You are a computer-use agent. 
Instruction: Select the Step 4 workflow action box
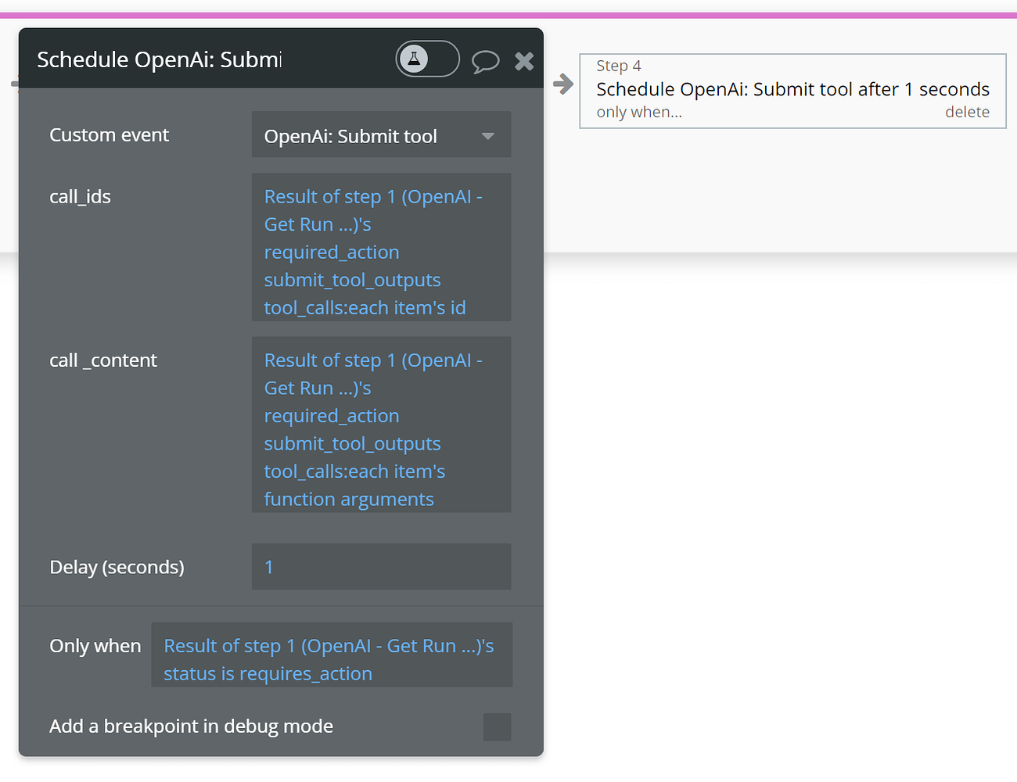[x=792, y=91]
